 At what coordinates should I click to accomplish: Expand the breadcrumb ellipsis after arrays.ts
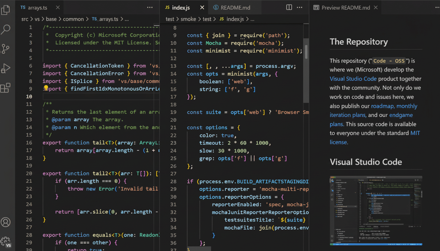pos(127,19)
